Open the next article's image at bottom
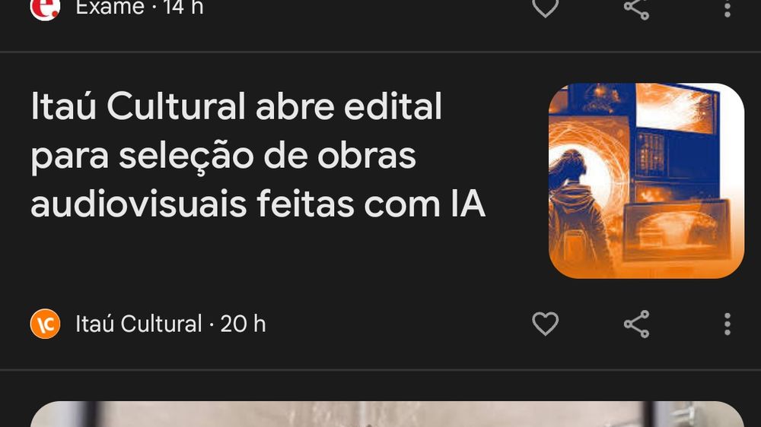 coord(387,414)
